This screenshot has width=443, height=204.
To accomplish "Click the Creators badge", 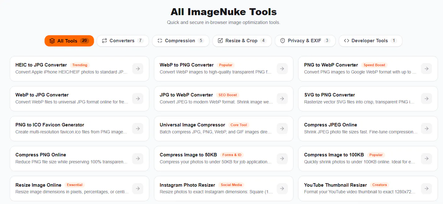I will [379, 185].
